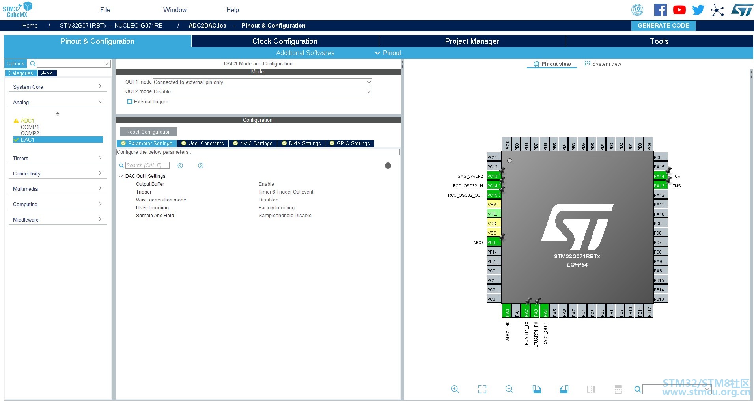Click the parameter Search (Ctrl+F) field
This screenshot has width=754, height=401.
point(147,166)
